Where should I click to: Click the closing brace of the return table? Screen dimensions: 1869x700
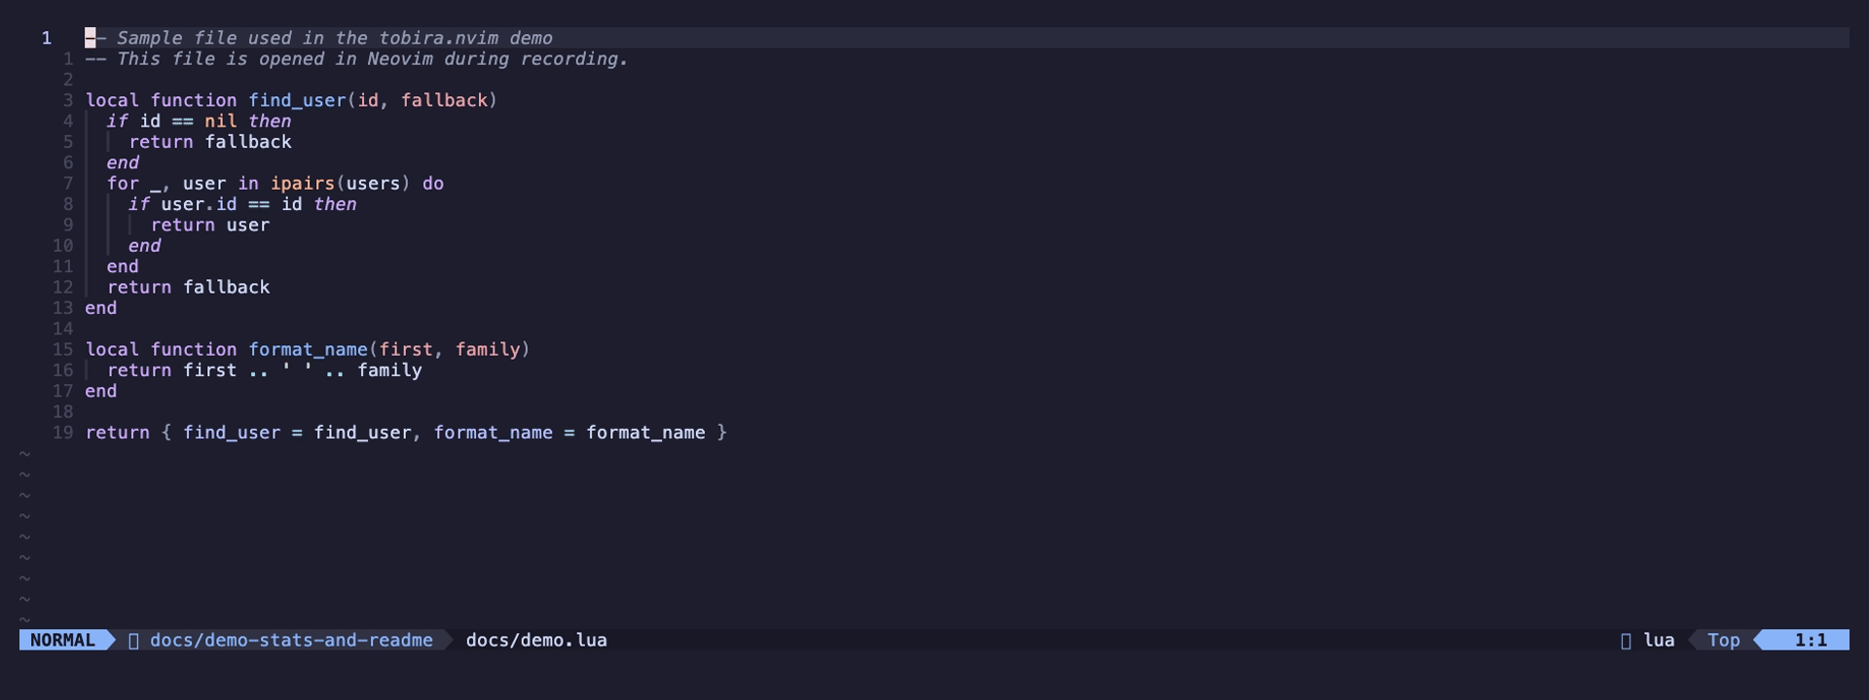[x=722, y=433]
